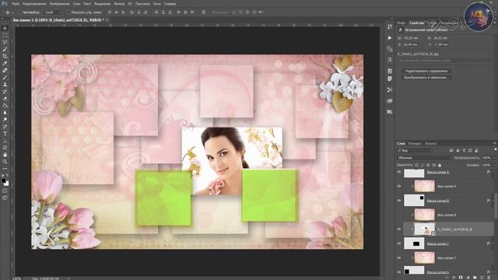This screenshot has height=280, width=498.
Task: Hide the 0_10edc1_ac472618_XL layer
Action: tap(399, 229)
